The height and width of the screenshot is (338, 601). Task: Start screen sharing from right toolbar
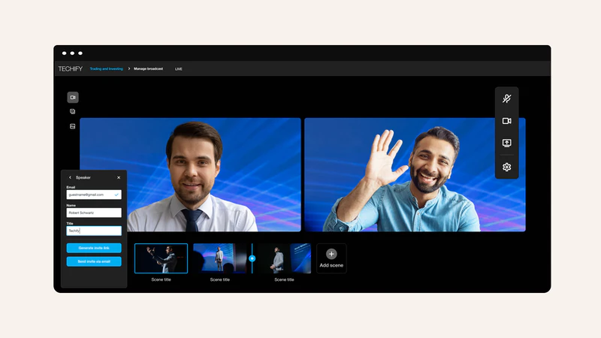click(506, 143)
